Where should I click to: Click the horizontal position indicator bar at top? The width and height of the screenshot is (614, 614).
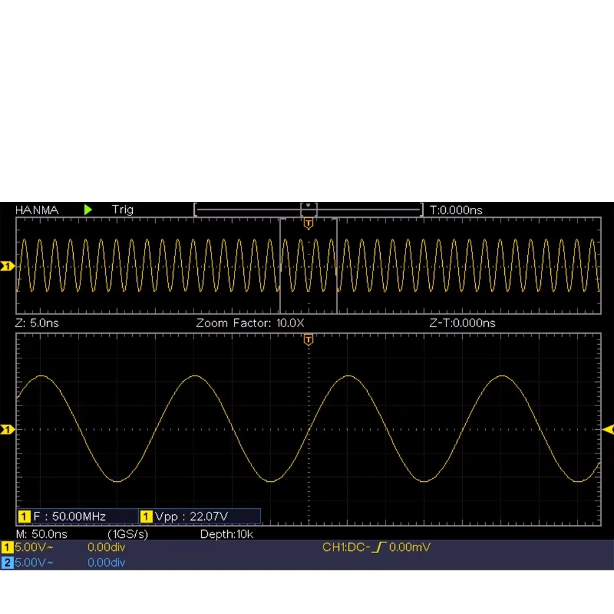click(x=308, y=209)
